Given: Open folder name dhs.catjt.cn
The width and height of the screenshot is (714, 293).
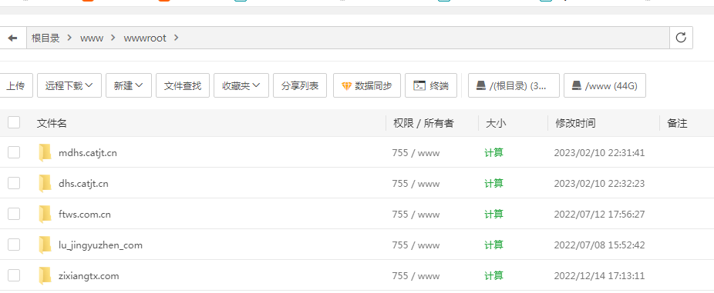Looking at the screenshot, I should 83,184.
